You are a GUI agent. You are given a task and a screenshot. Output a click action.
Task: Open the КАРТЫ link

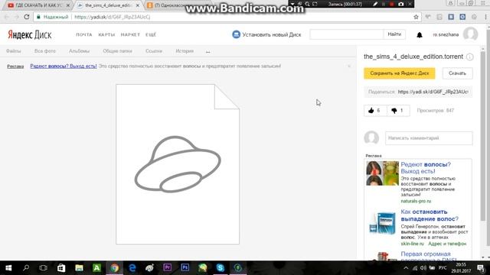pyautogui.click(x=106, y=34)
